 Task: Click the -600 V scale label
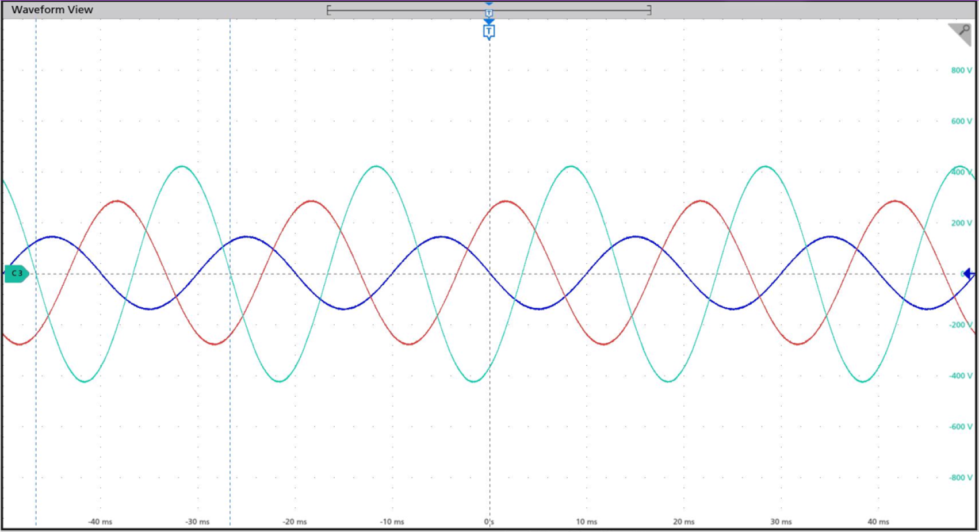pos(960,427)
